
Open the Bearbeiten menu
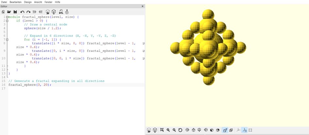tap(16, 2)
